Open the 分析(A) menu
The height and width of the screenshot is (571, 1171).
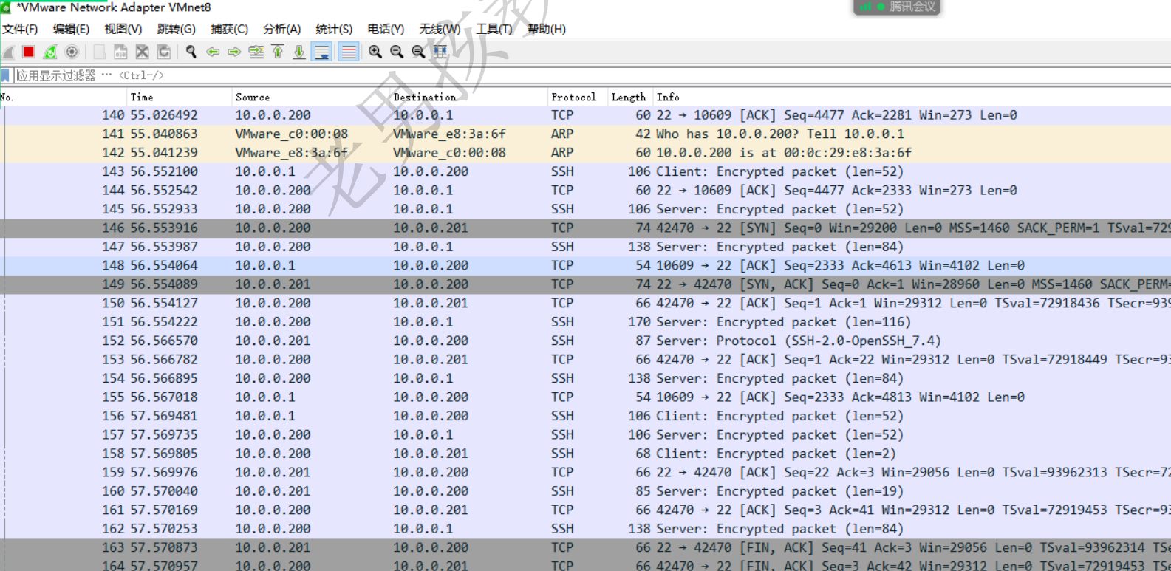[282, 29]
